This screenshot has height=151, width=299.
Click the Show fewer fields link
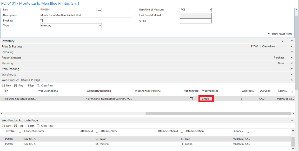tap(280, 34)
